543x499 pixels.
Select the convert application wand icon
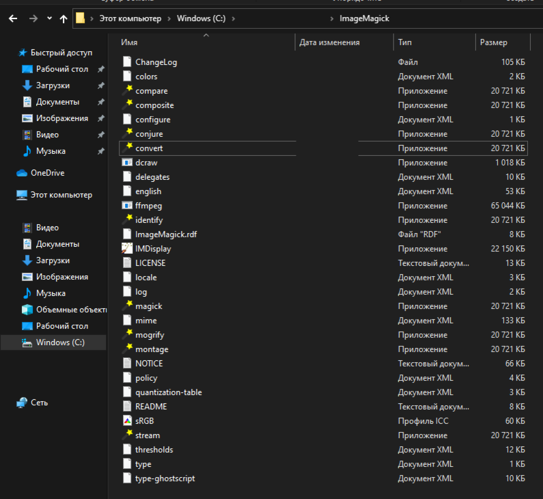[x=127, y=148]
